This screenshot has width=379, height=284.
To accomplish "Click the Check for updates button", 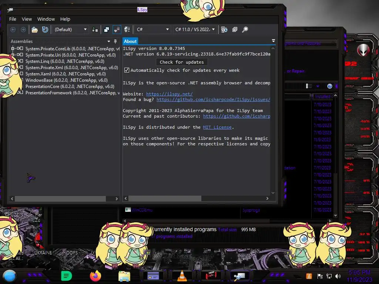I will coord(182,62).
